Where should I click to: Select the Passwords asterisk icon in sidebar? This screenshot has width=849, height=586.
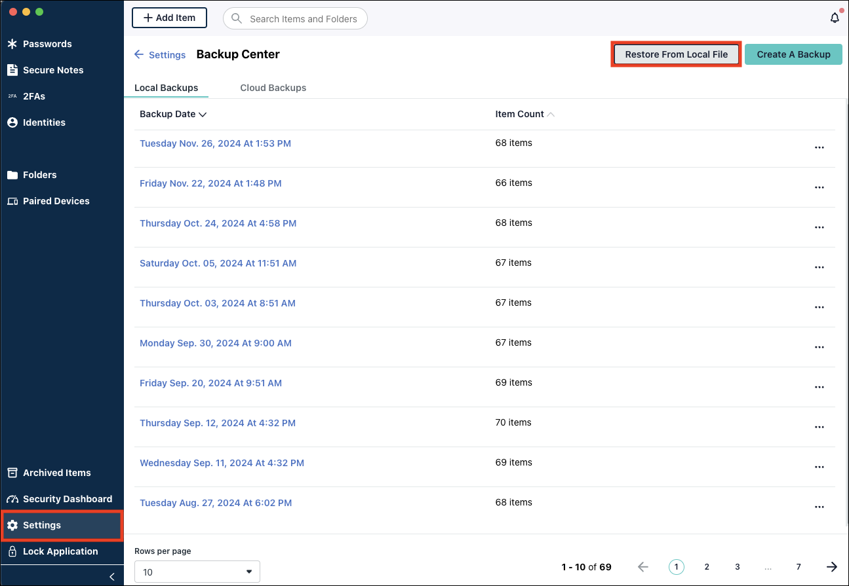pos(13,44)
